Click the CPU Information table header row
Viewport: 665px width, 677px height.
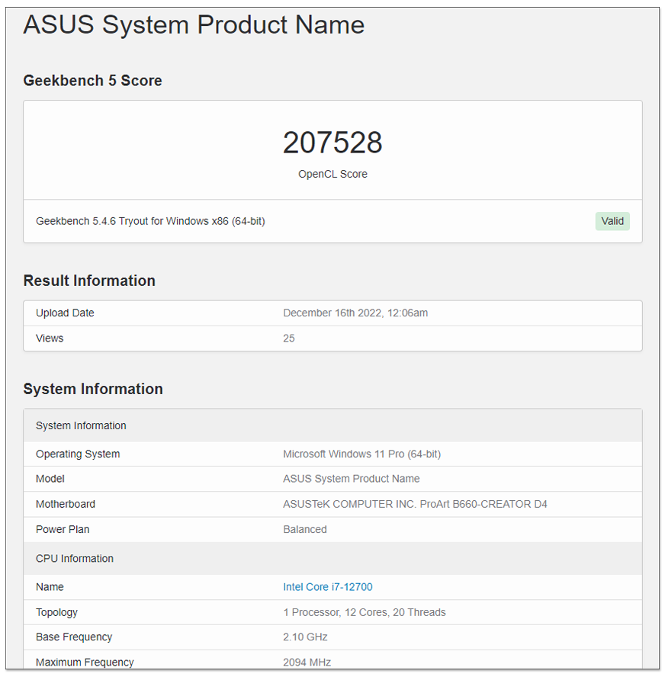(332, 559)
